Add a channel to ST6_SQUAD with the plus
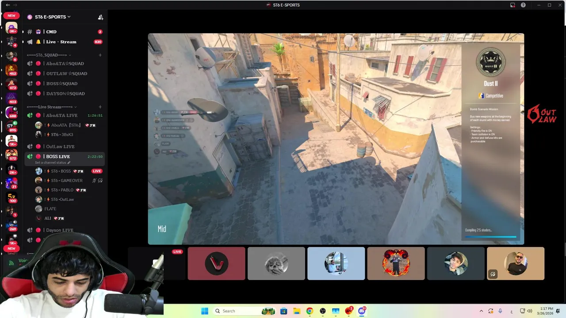The width and height of the screenshot is (566, 318). pos(100,55)
